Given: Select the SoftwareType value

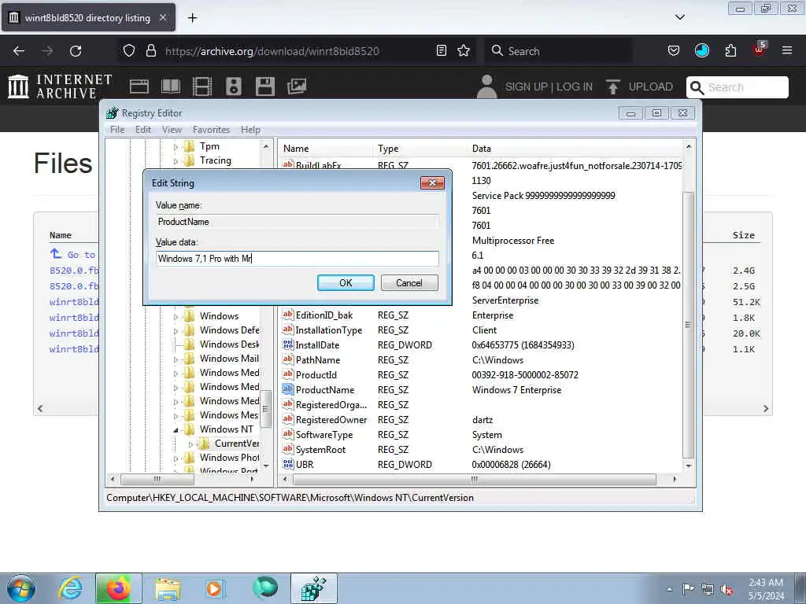Looking at the screenshot, I should click(x=324, y=434).
